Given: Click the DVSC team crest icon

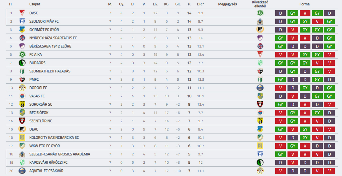Looking at the screenshot, I should click(22, 13).
